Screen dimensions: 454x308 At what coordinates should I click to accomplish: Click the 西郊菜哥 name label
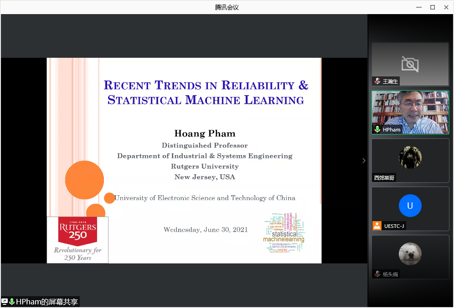click(x=384, y=178)
